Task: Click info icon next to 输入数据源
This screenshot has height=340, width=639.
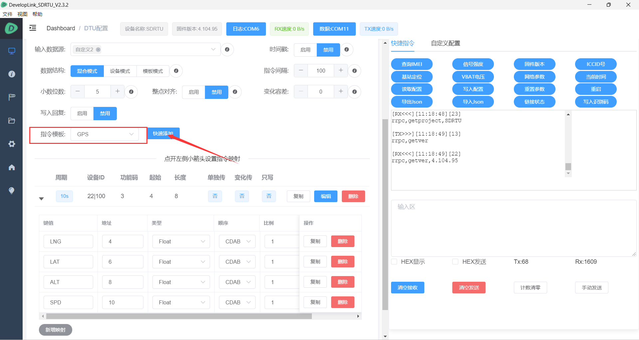Action: point(227,50)
